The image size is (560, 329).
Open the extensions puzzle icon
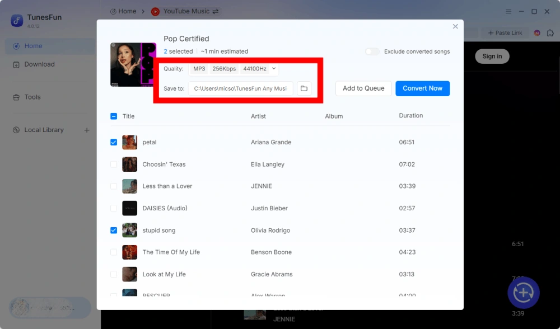point(550,33)
